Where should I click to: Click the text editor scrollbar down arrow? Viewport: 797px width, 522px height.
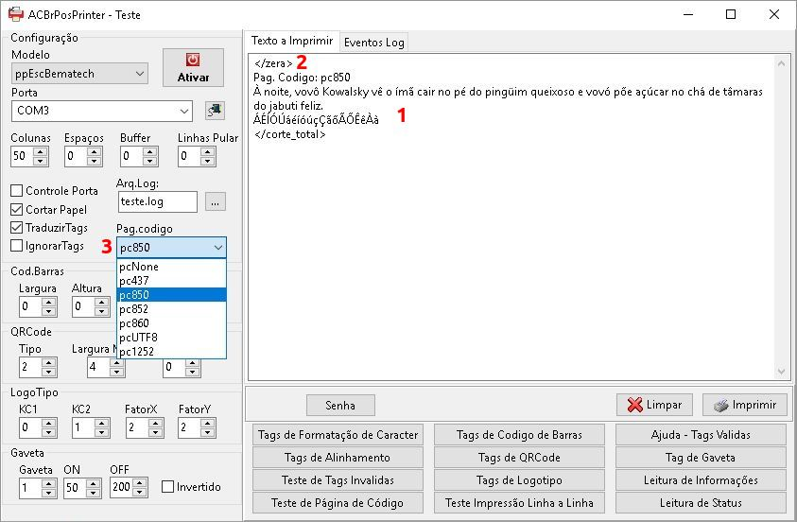click(781, 372)
